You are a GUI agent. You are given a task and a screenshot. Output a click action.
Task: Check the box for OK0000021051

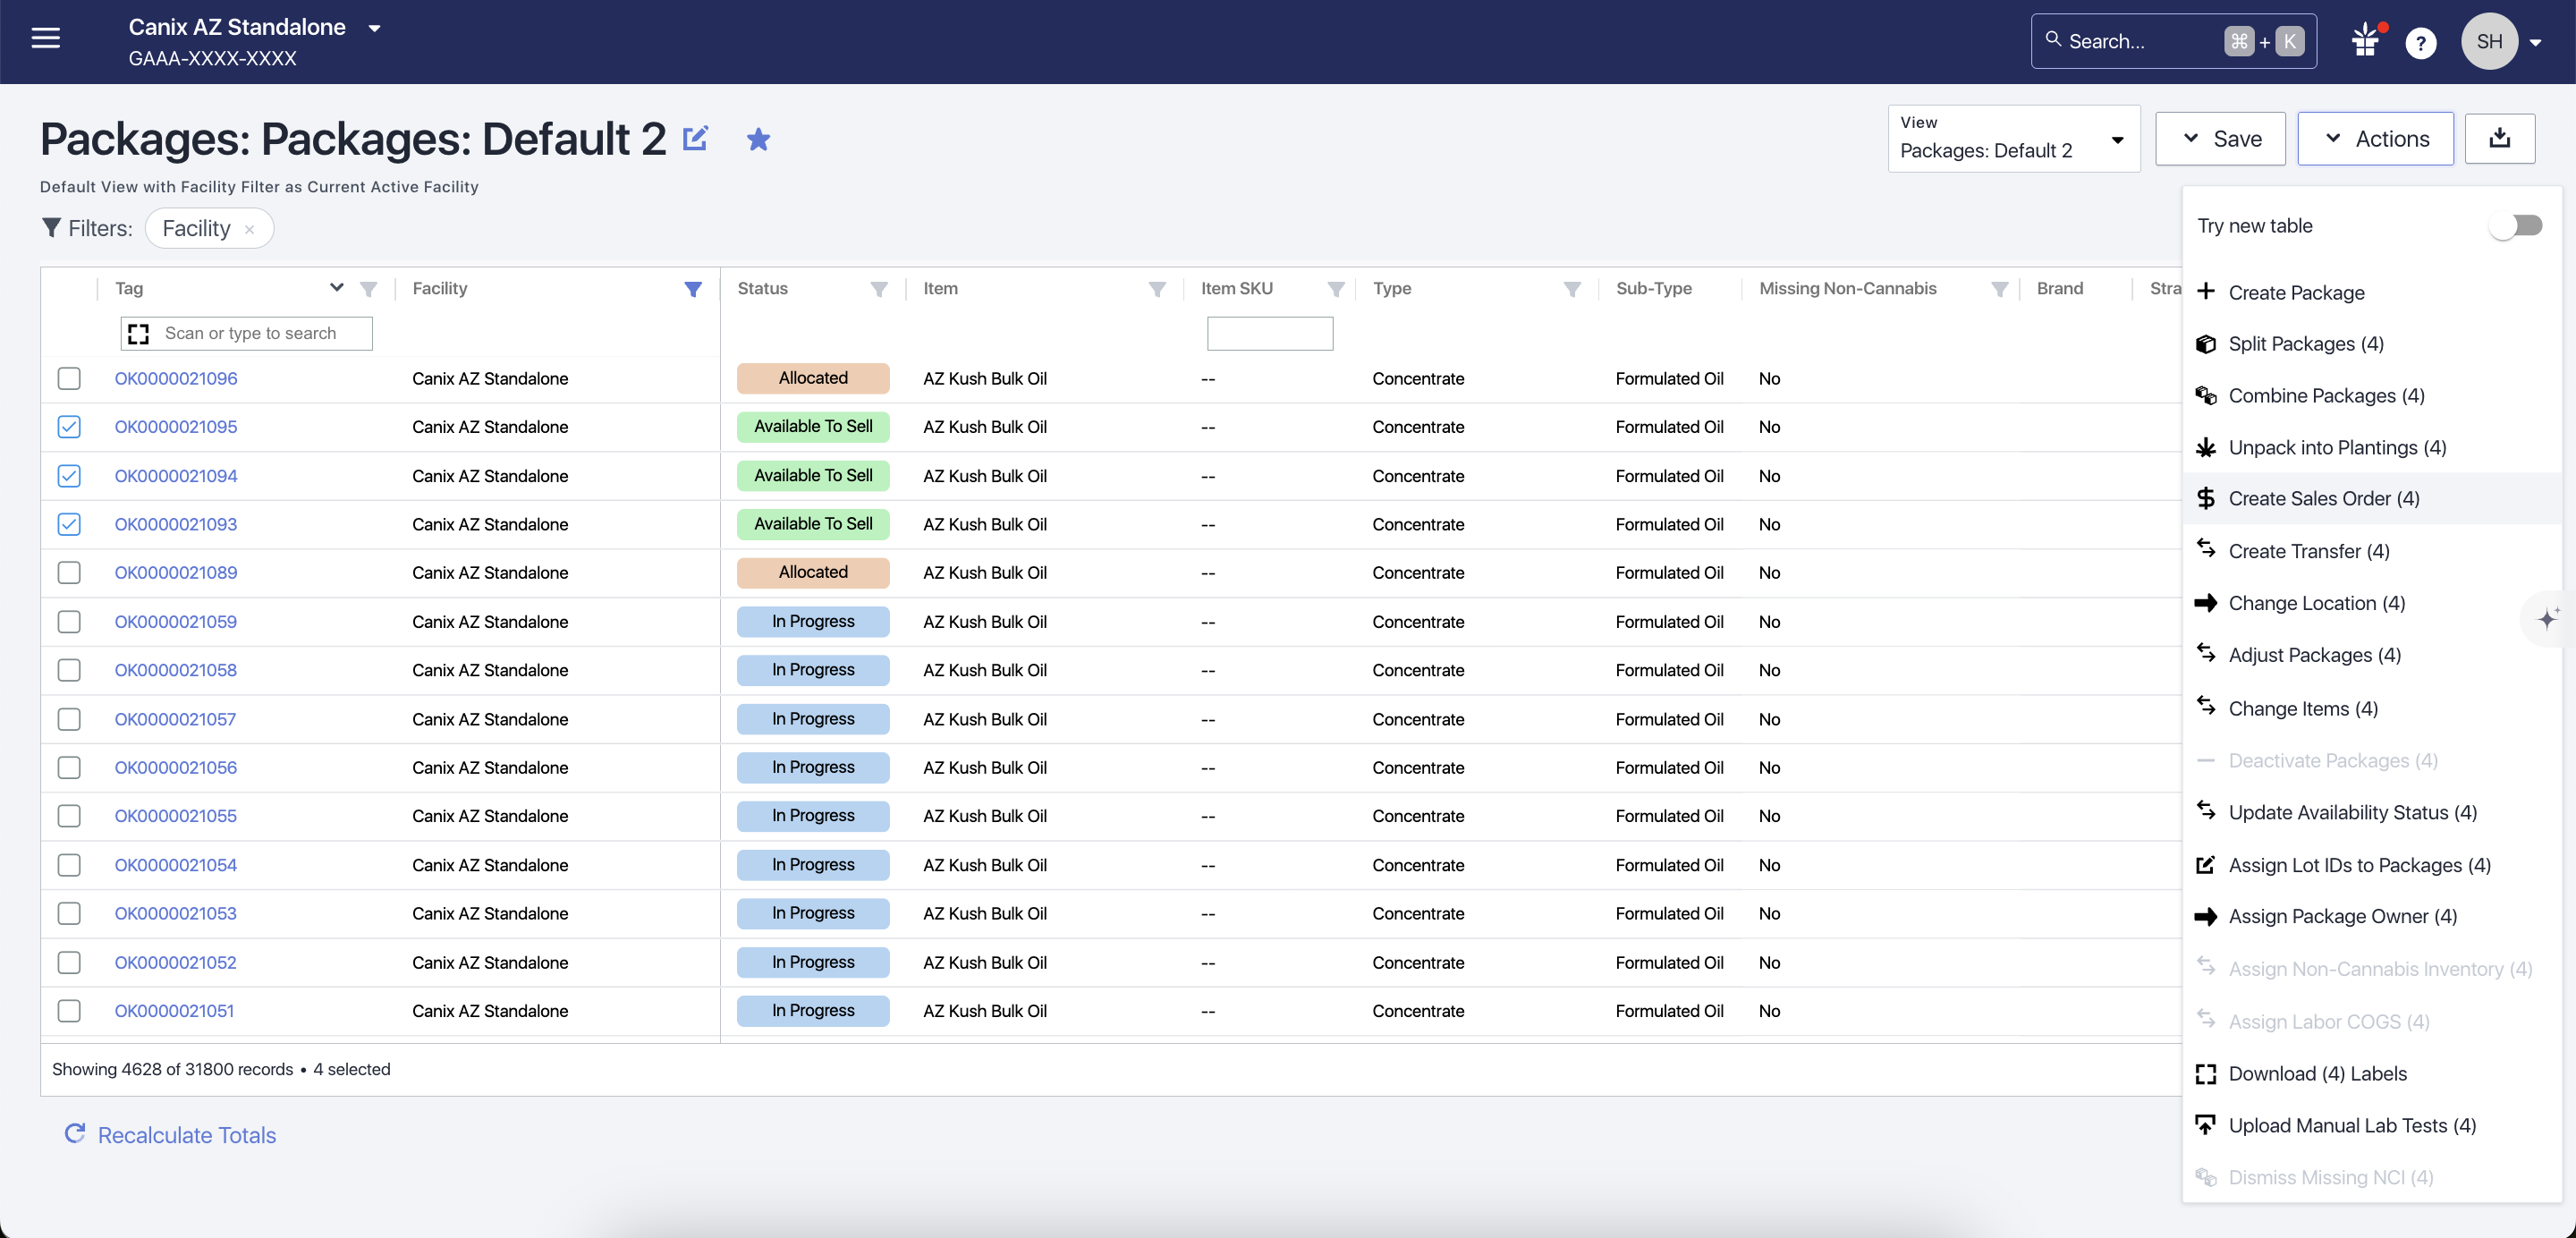tap(69, 1010)
